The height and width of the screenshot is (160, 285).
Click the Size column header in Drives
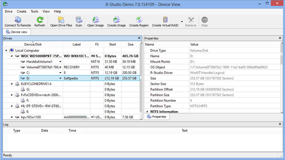pos(130,44)
